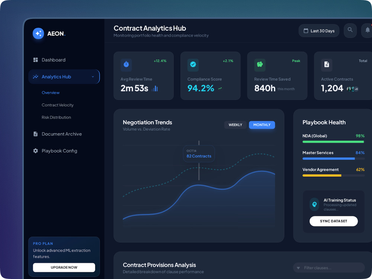The width and height of the screenshot is (372, 279).
Task: Select Analytics Hub in the sidebar
Action: tap(64, 77)
